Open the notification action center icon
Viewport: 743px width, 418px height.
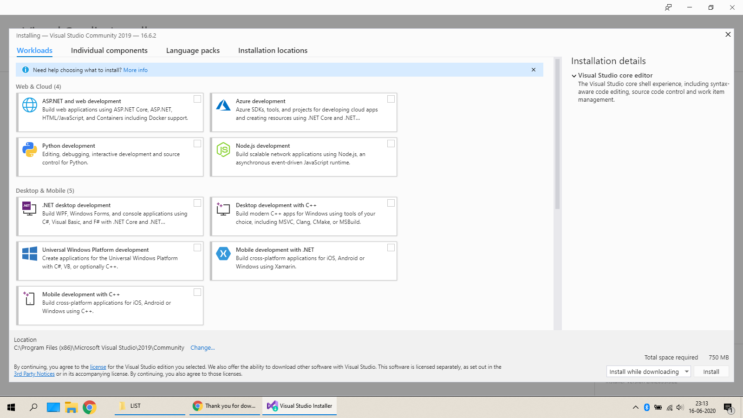[728, 407]
